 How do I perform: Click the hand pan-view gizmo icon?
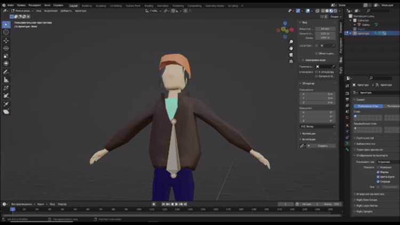tap(291, 48)
